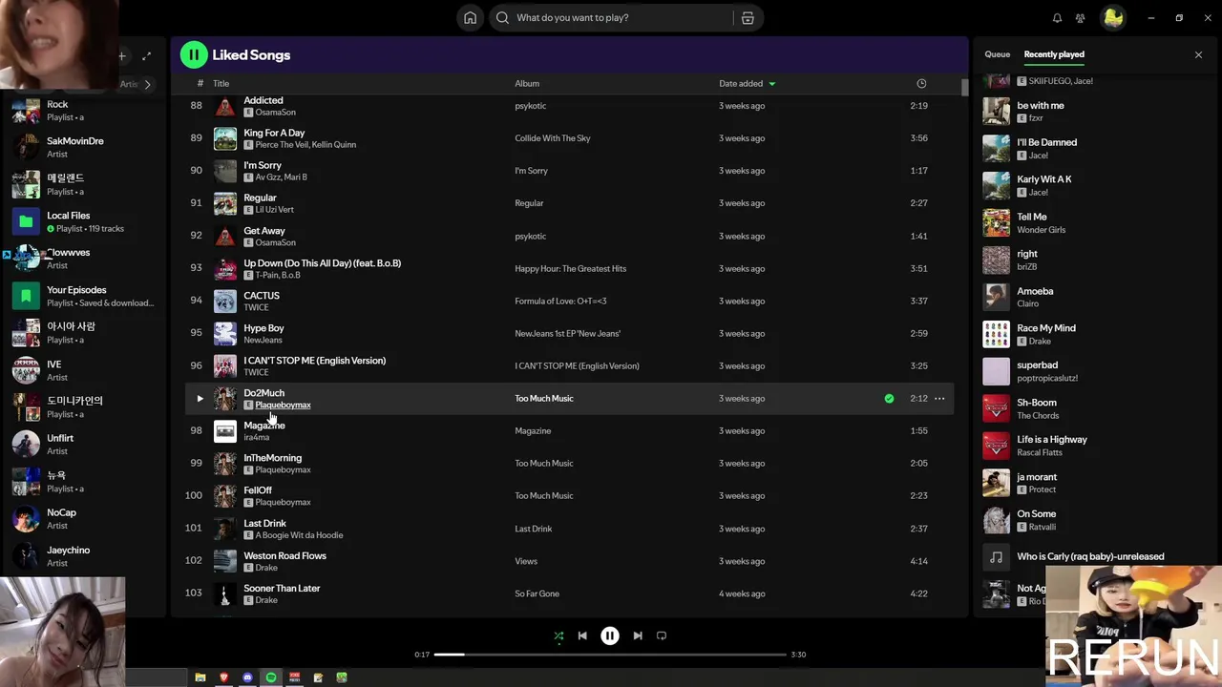Select the Recently played tab
The image size is (1222, 687).
tap(1054, 54)
